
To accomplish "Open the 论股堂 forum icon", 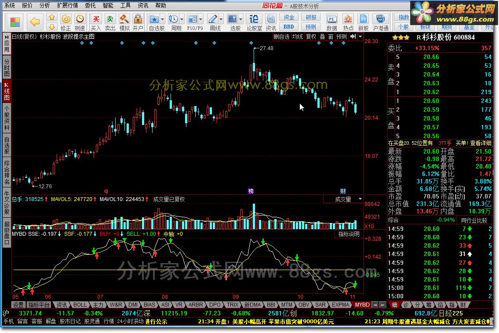I will pyautogui.click(x=254, y=22).
